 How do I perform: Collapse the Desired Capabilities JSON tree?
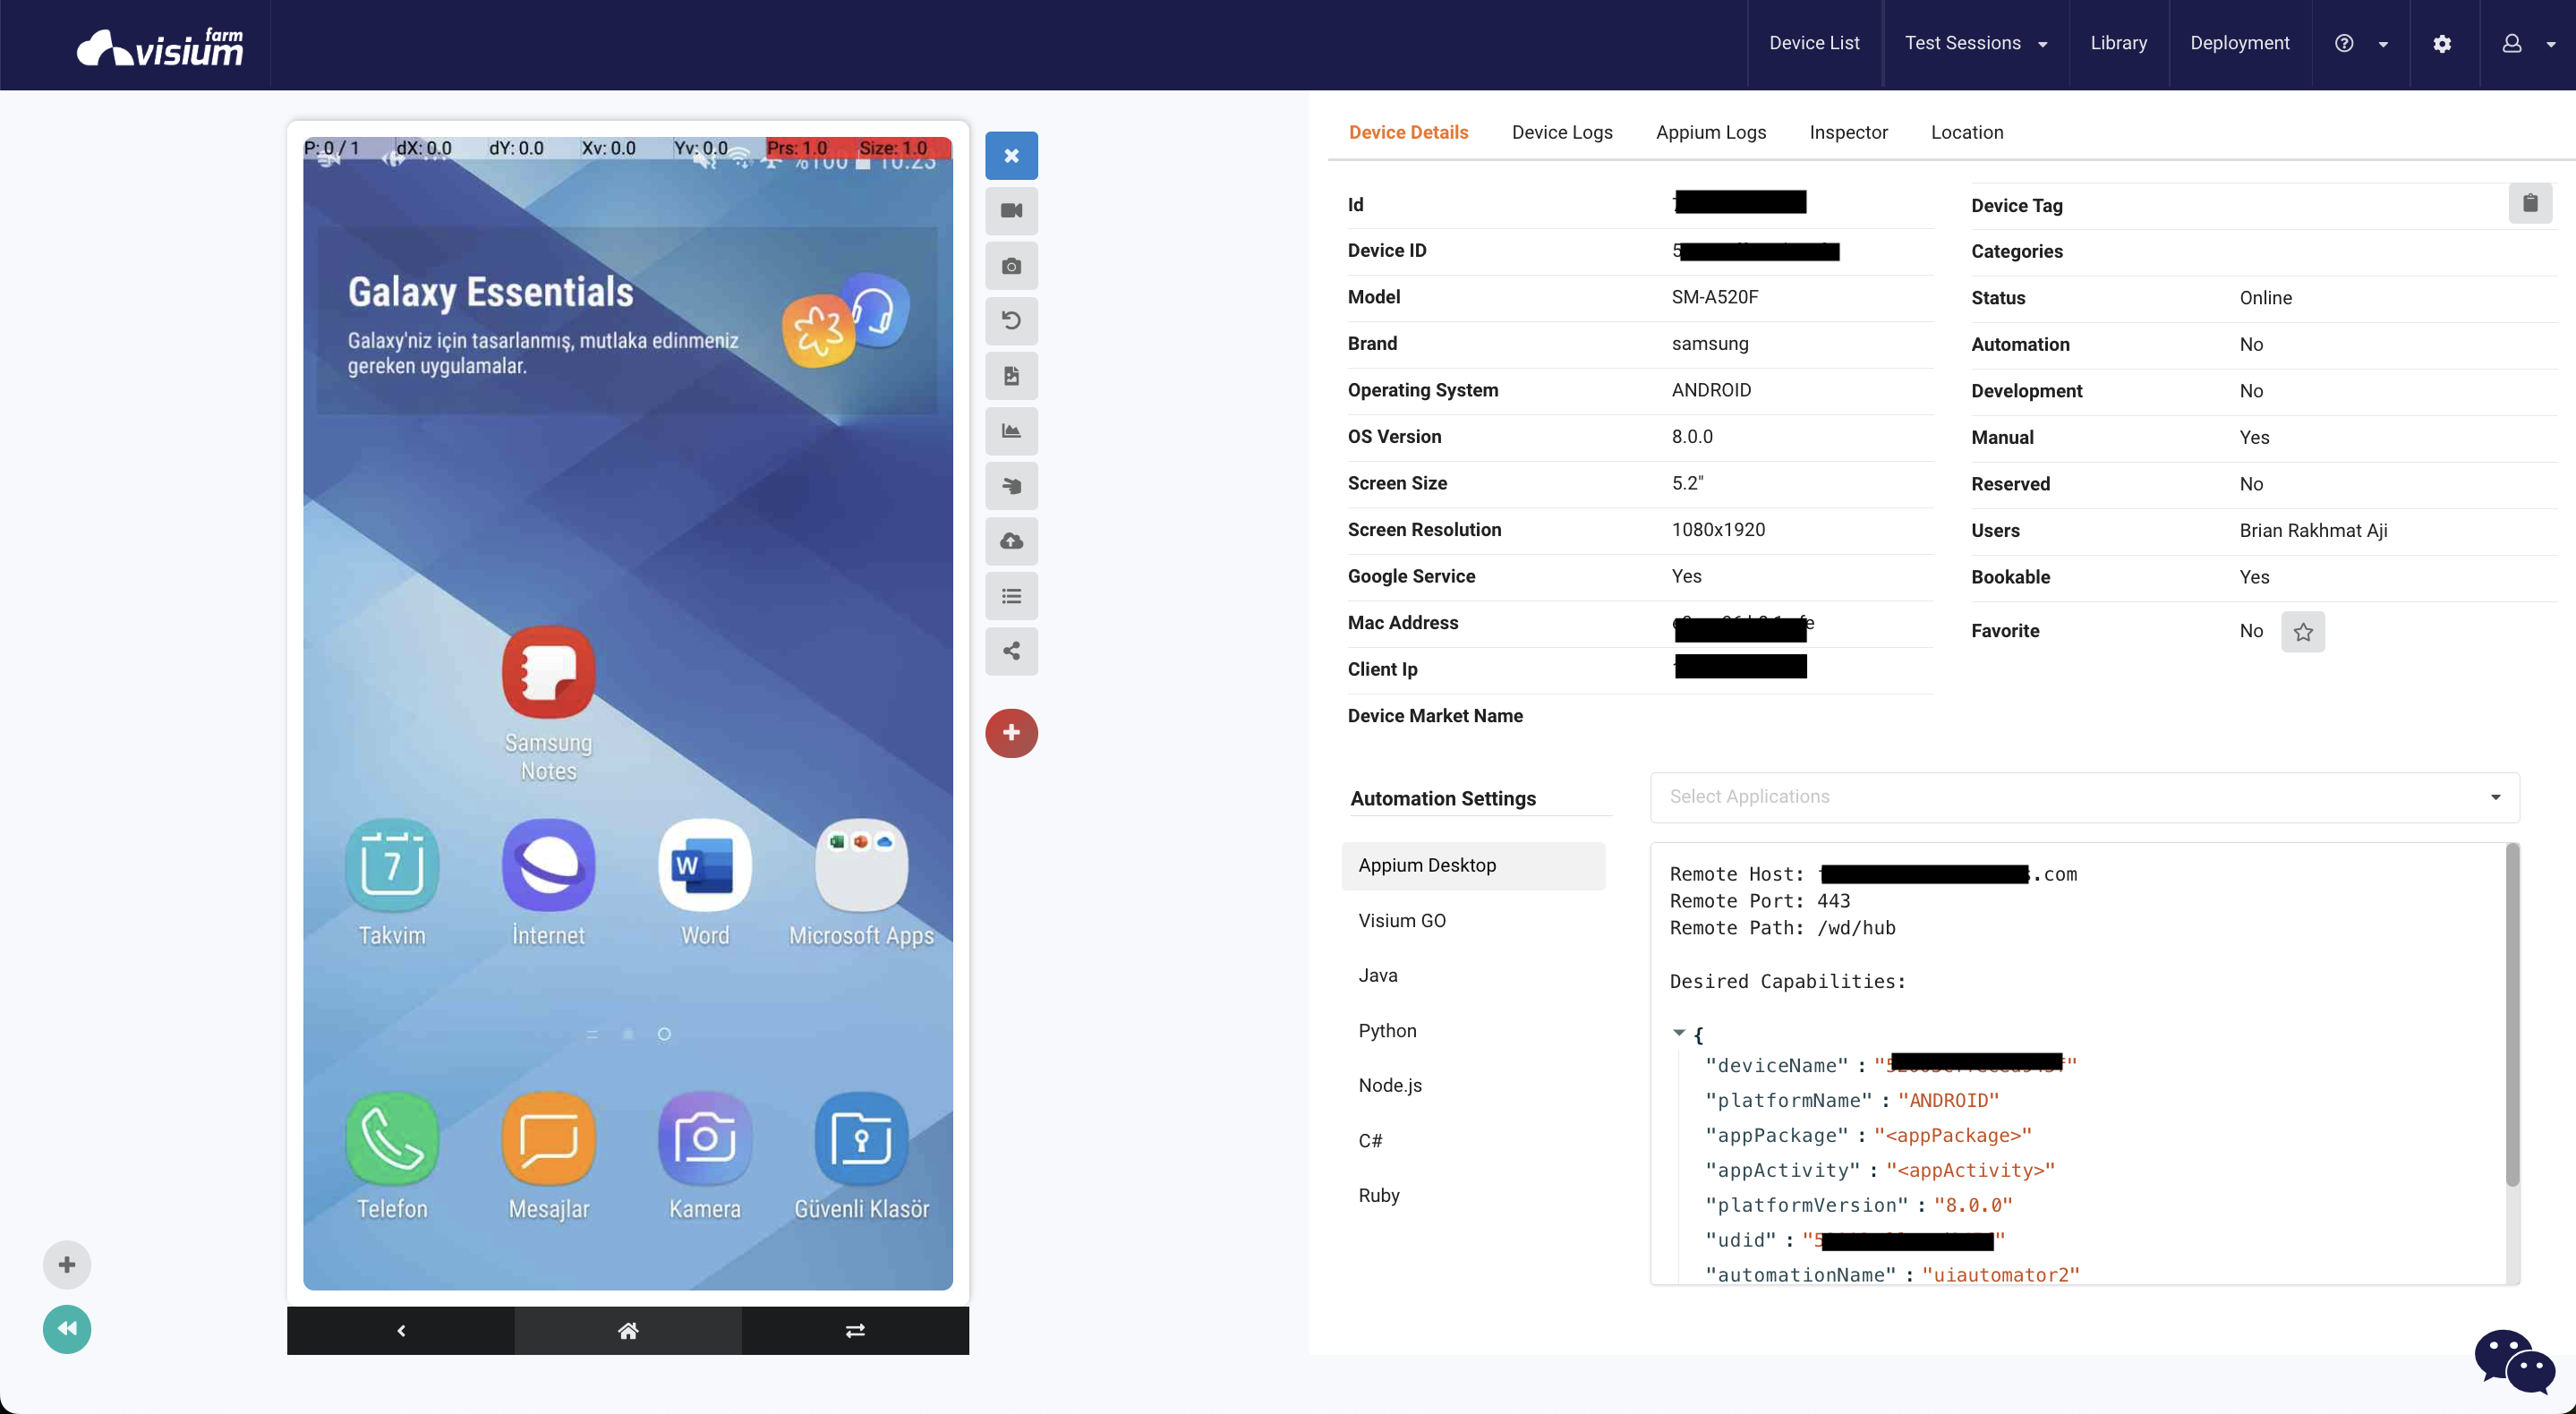click(x=1679, y=1032)
